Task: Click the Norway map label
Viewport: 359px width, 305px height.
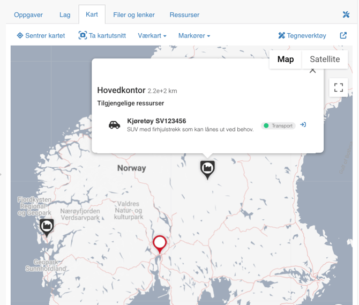Action: pyautogui.click(x=132, y=168)
